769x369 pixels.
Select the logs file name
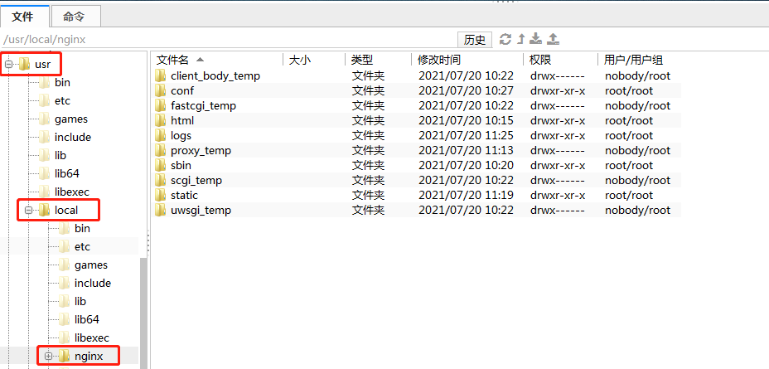(x=181, y=135)
